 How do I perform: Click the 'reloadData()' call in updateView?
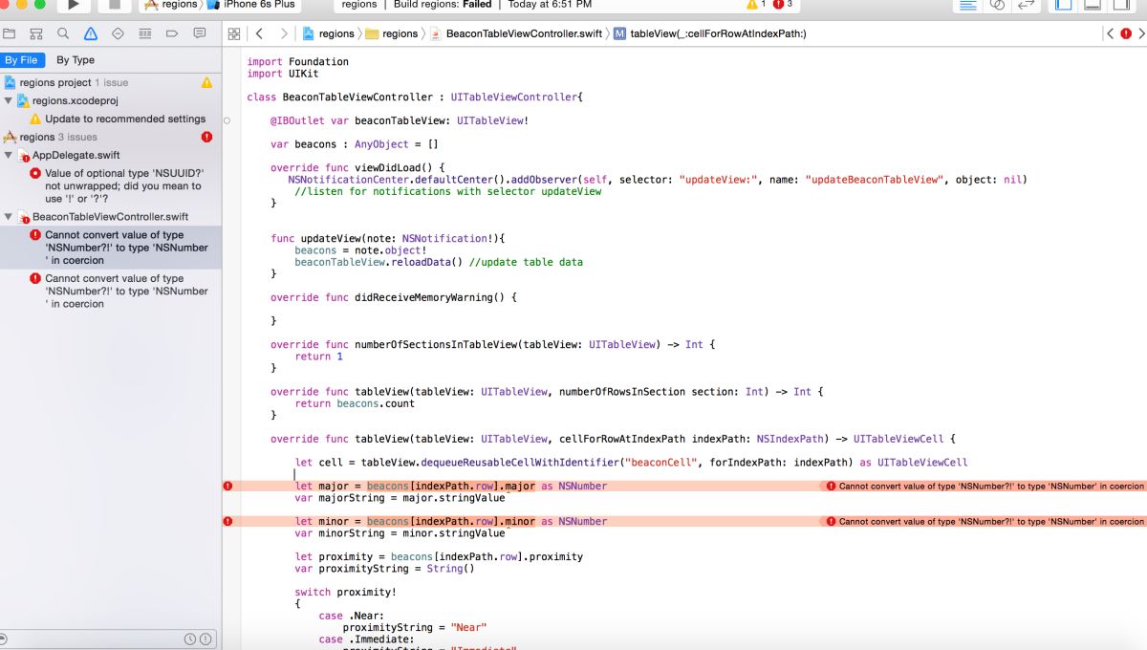[x=426, y=262]
